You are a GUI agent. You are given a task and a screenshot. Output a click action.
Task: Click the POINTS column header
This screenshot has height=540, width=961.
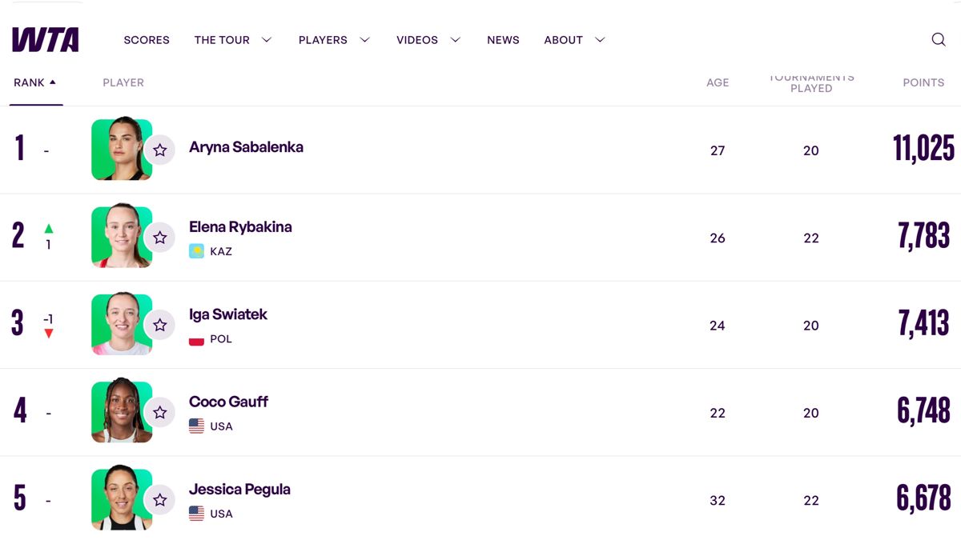click(923, 82)
